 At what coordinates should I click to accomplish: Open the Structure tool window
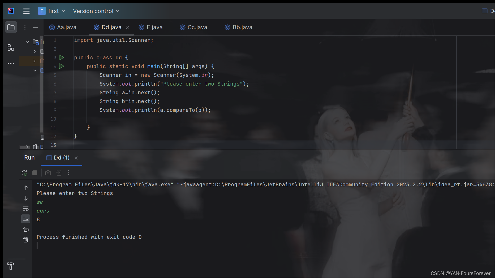tap(11, 47)
